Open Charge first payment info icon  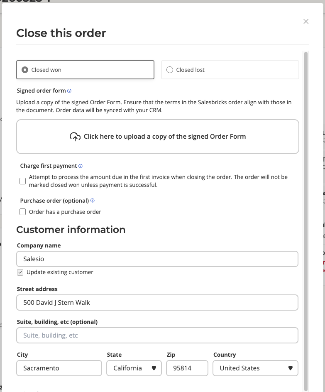(81, 166)
